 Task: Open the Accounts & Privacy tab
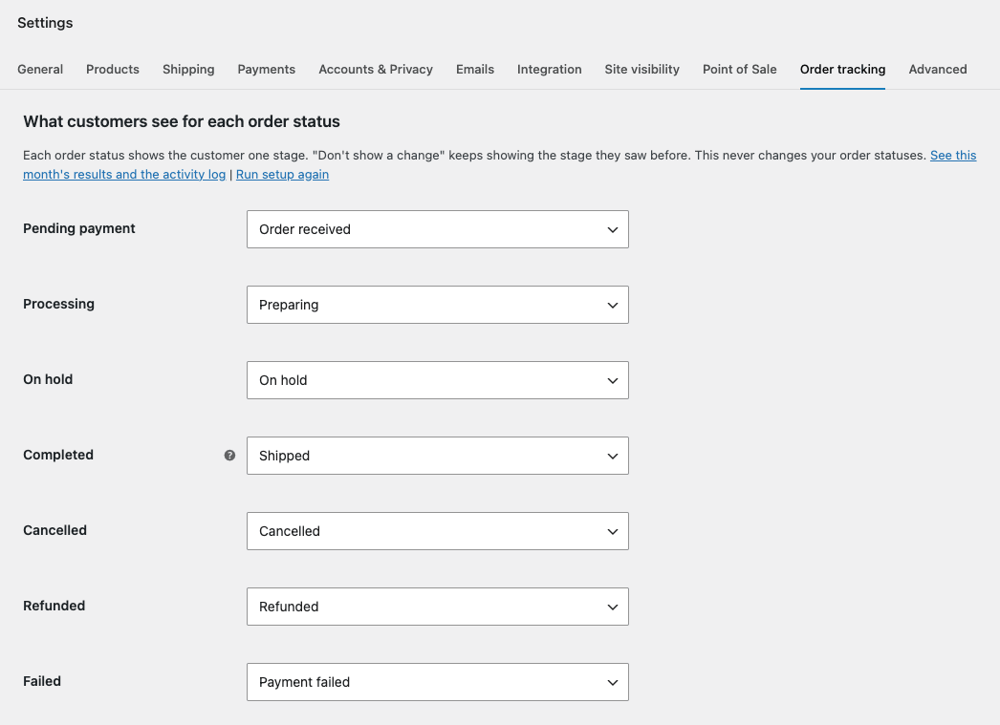click(376, 70)
